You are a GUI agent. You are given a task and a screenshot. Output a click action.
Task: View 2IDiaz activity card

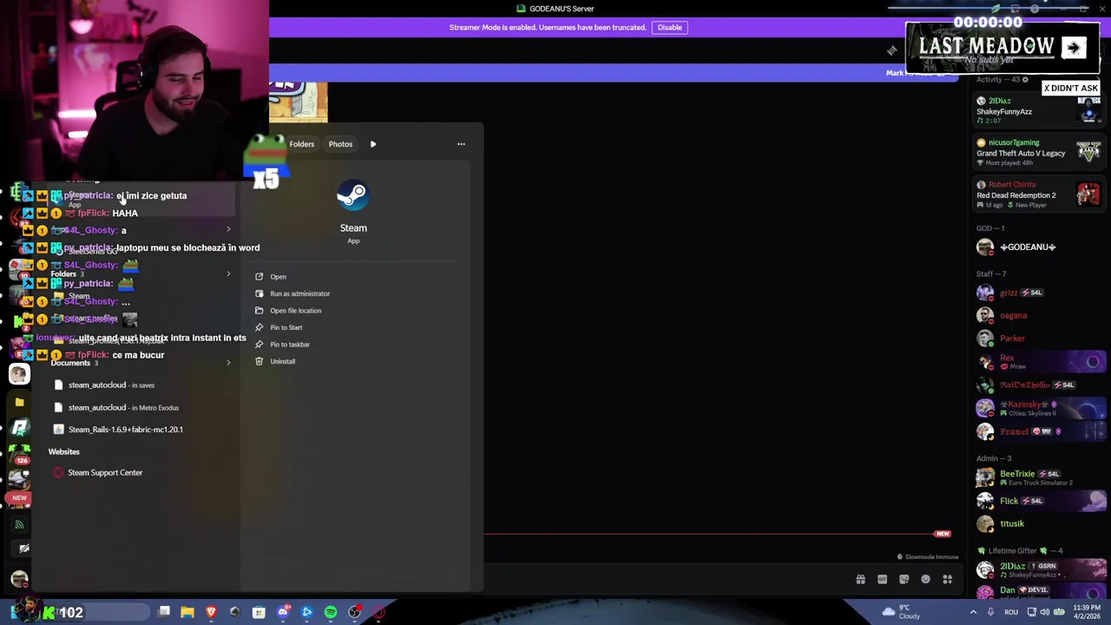click(1038, 111)
